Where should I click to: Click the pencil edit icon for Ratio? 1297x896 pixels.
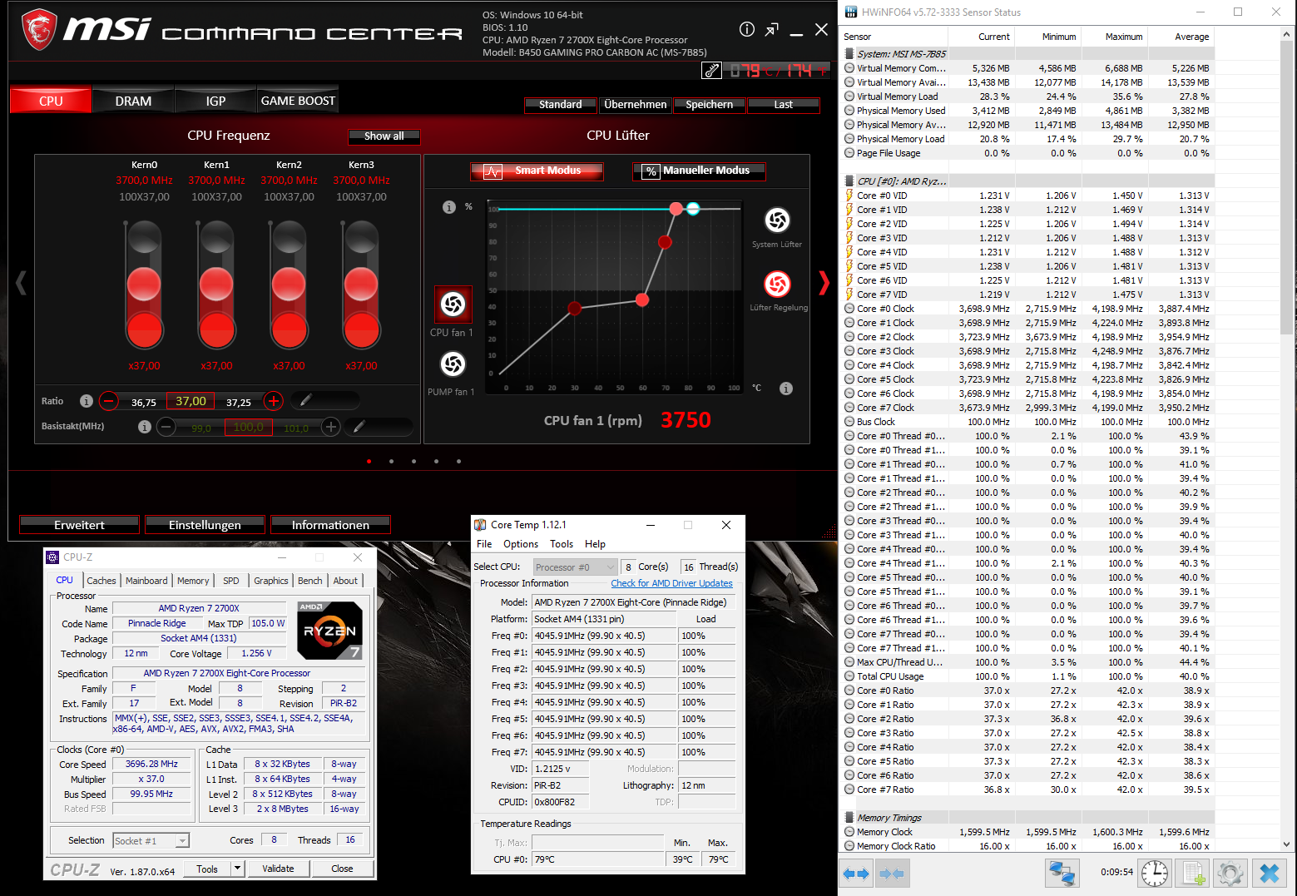(305, 401)
